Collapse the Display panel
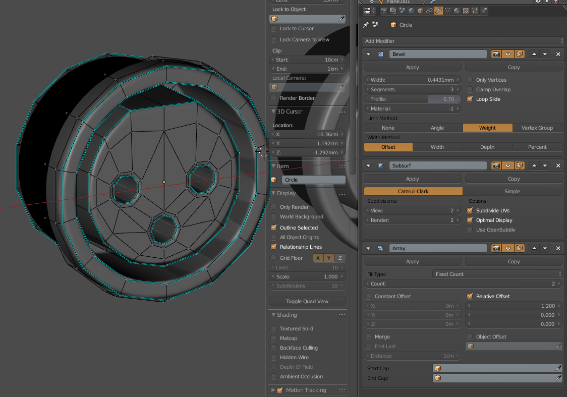Viewport: 567px width, 397px height. 273,193
